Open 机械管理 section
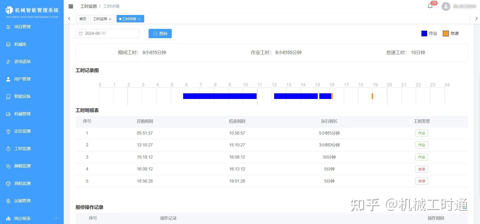The height and width of the screenshot is (224, 480). (22, 114)
